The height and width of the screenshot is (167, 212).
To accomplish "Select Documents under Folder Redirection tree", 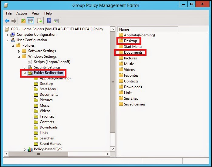I will (x=49, y=95).
